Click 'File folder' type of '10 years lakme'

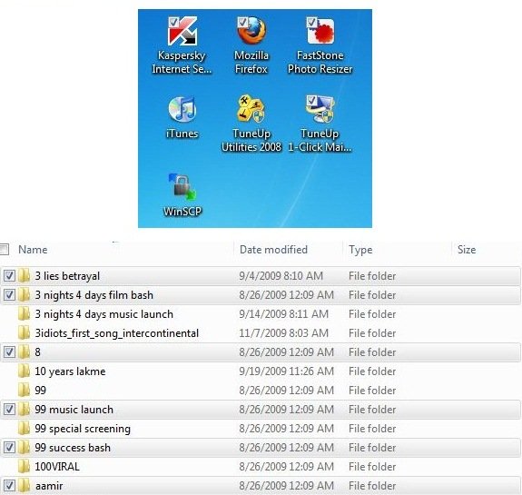tap(372, 371)
